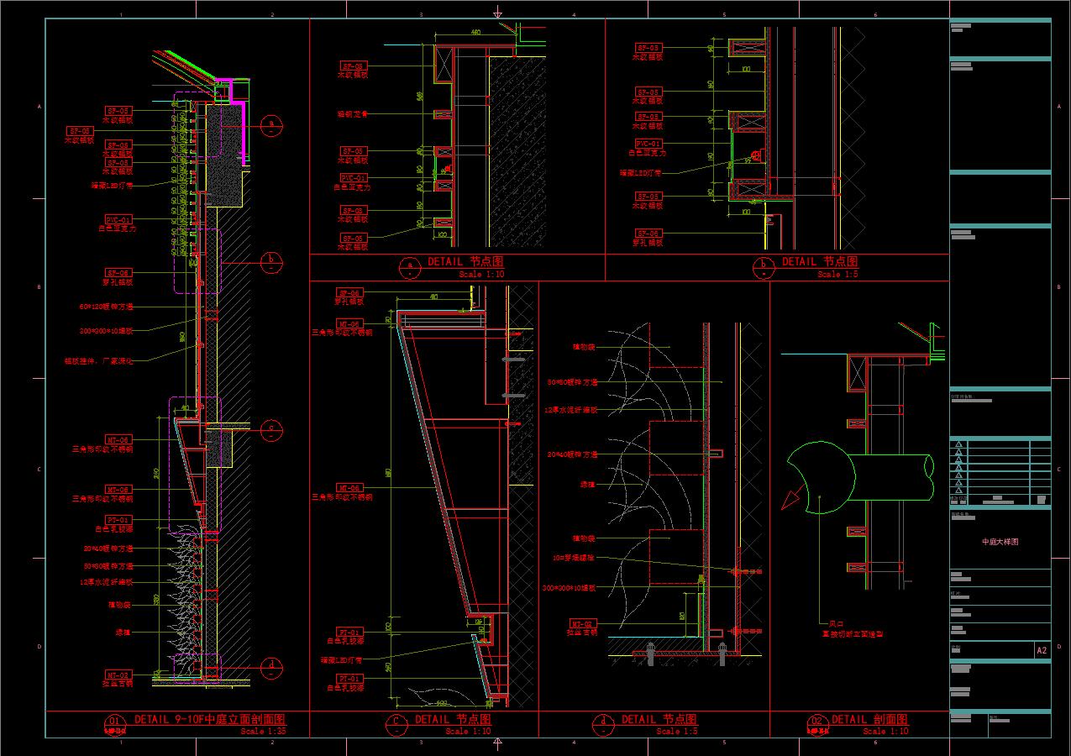Select the circled 'c' callout marker in the elevation section
This screenshot has height=756, width=1071.
tap(271, 431)
